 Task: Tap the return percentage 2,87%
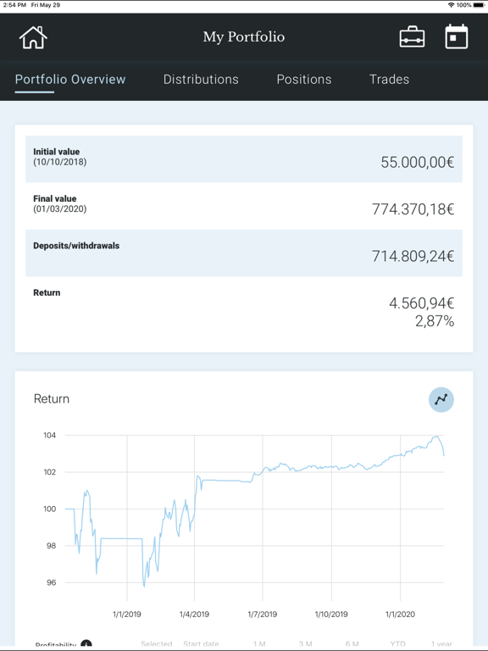tap(435, 321)
